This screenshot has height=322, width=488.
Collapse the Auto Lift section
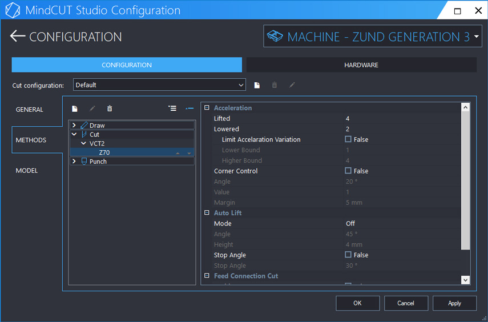(207, 213)
